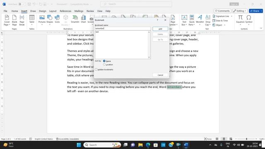265x149 pixels.
Task: Insert an Object
Action: tap(217, 25)
